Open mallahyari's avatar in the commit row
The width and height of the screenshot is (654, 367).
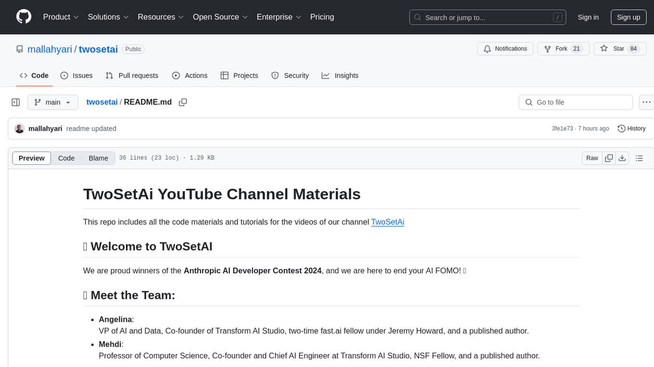click(20, 129)
